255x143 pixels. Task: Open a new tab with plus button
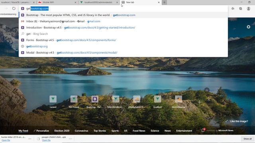click(164, 2)
